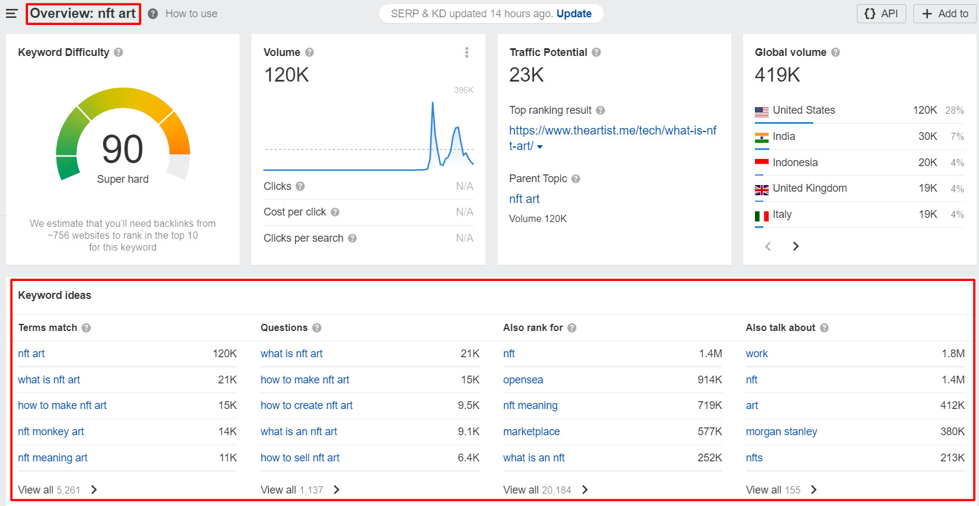The image size is (979, 506).
Task: Click the Traffic Potential help icon
Action: point(596,52)
